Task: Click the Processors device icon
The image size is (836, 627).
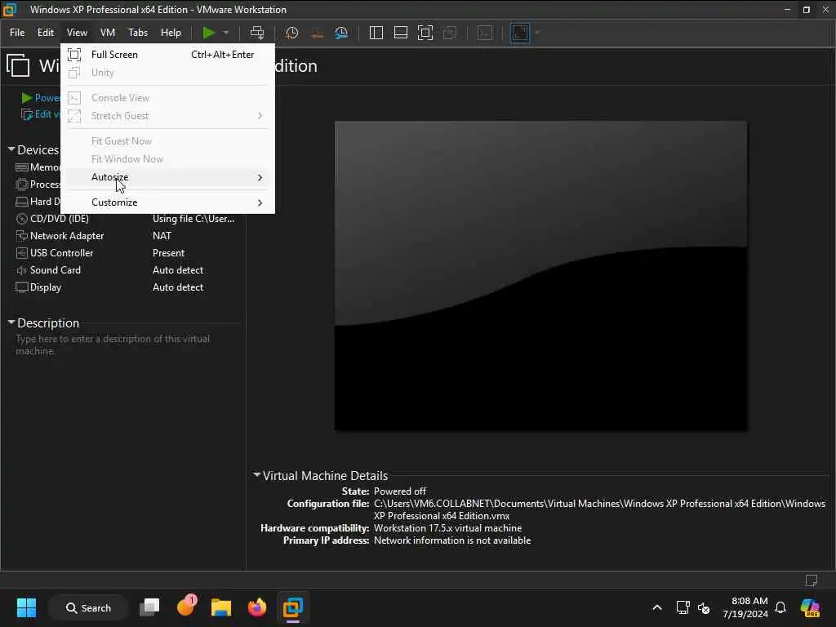Action: pyautogui.click(x=22, y=185)
